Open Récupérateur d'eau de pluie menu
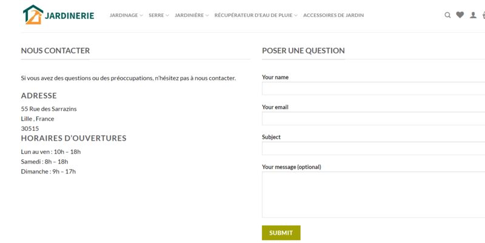Viewport: 485px width, 243px height. coord(253,15)
